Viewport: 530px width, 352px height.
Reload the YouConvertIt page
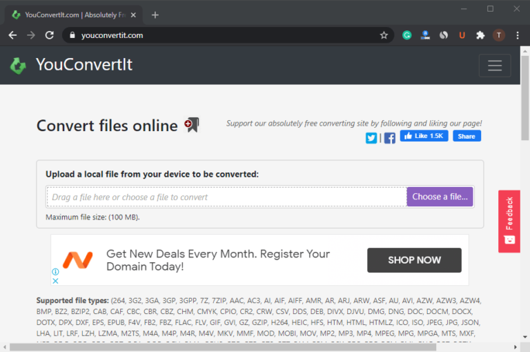50,35
